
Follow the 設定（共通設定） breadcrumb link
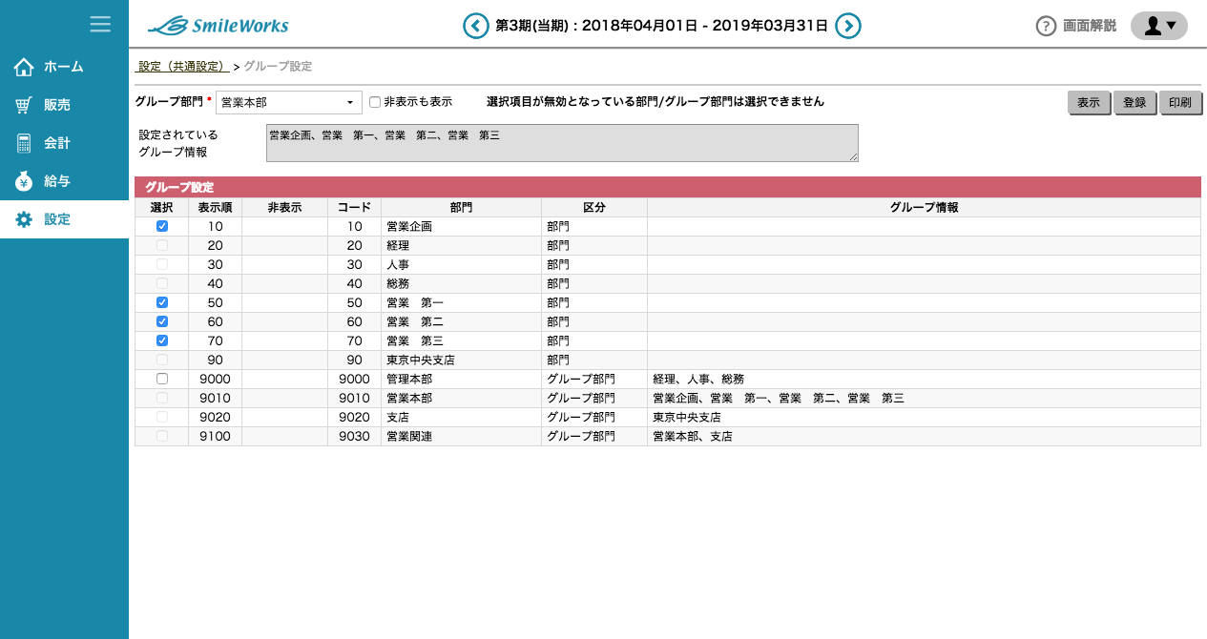(183, 67)
